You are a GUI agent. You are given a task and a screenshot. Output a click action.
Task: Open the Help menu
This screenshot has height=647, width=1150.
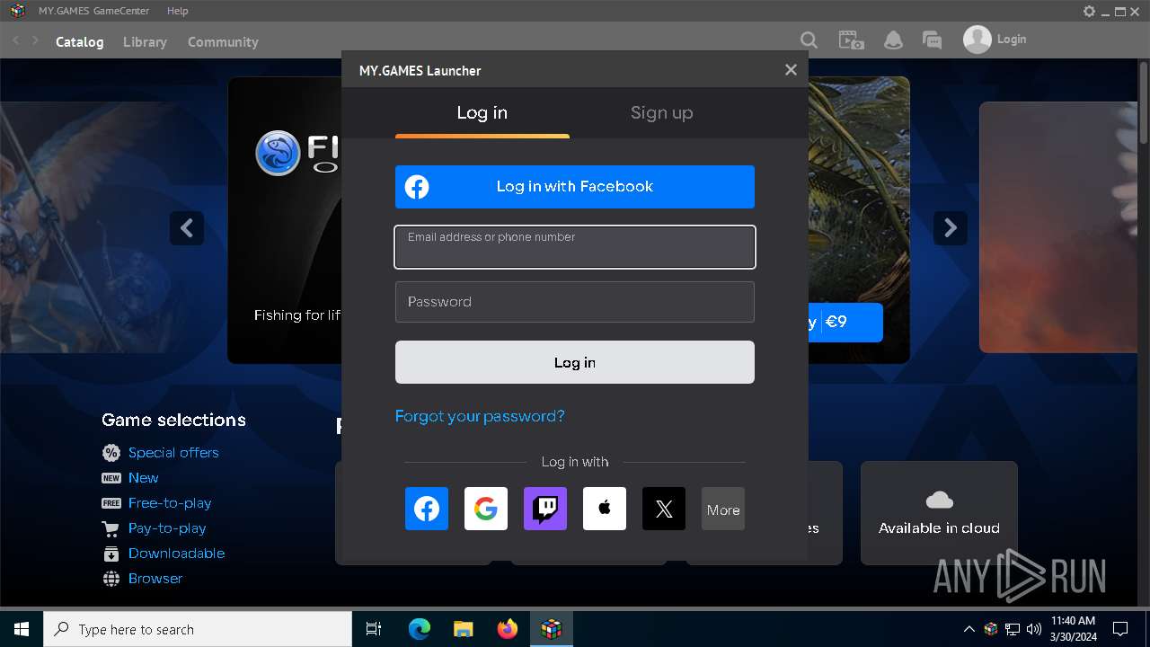(x=178, y=11)
